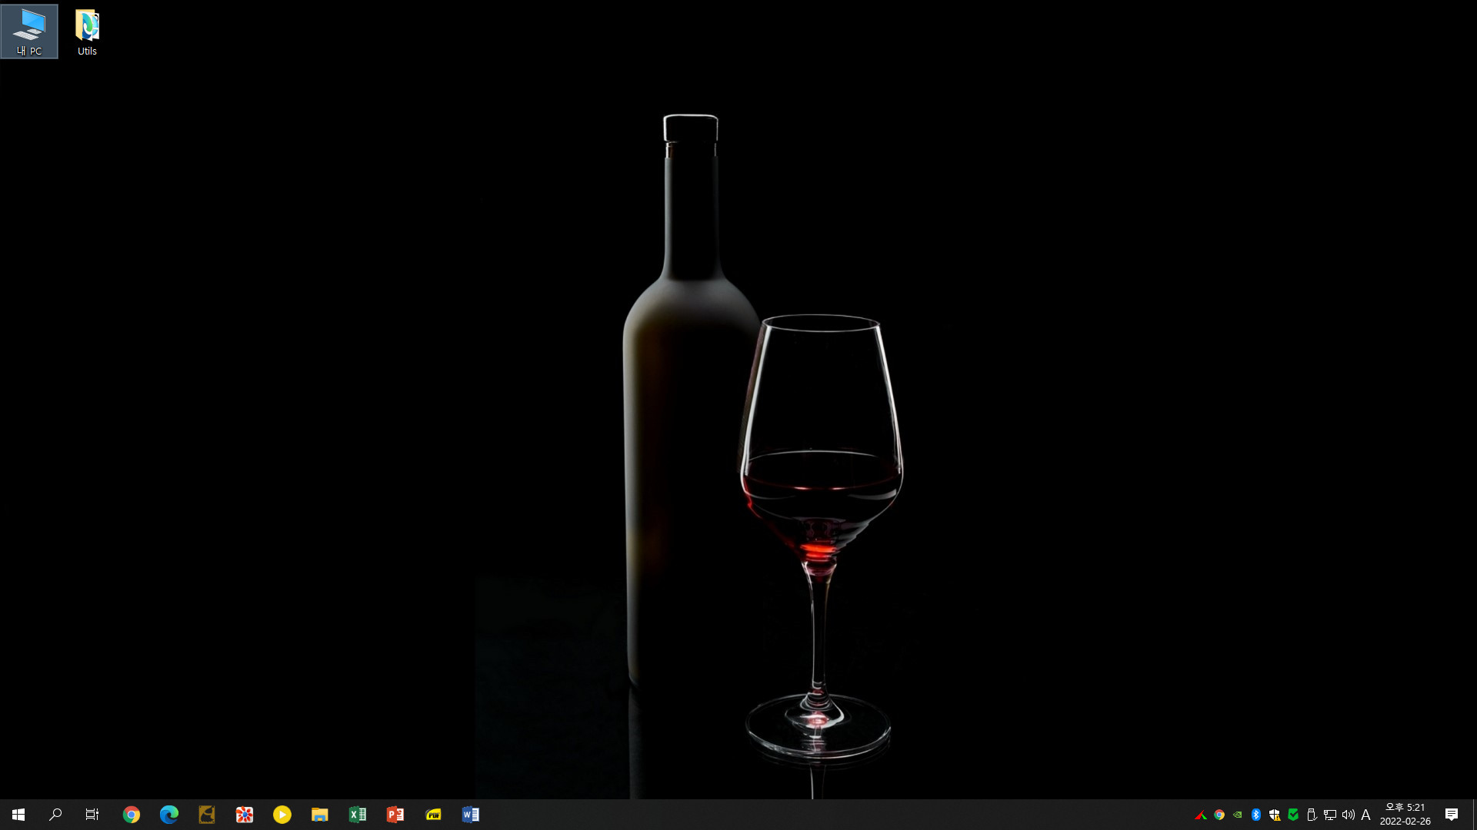Click the green checkmark shield tray icon
The width and height of the screenshot is (1477, 830).
click(x=1293, y=815)
